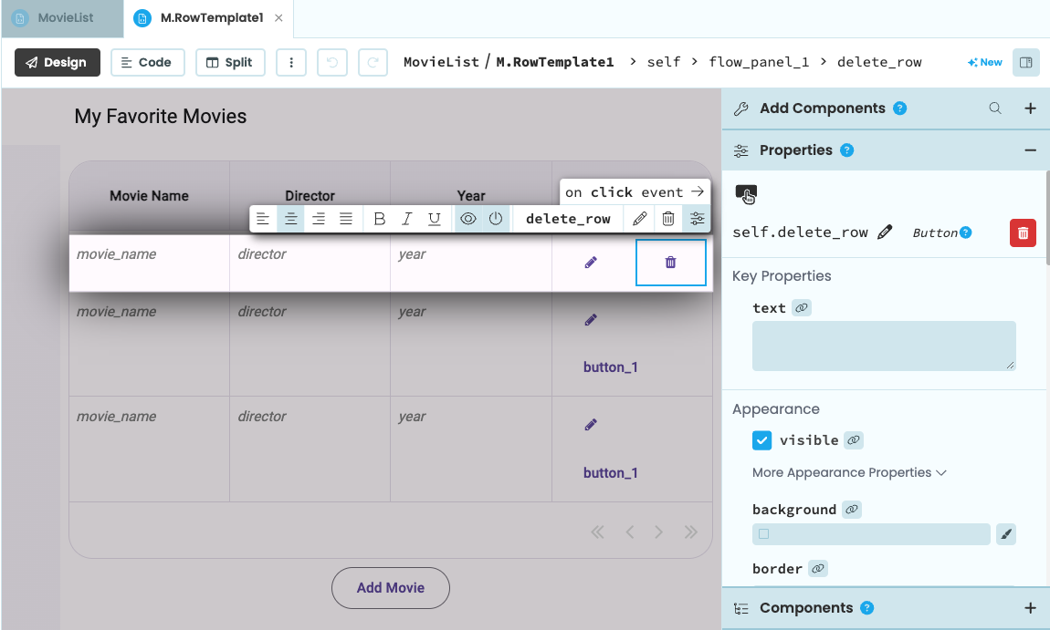Image resolution: width=1050 pixels, height=630 pixels.
Task: Apply underline styling to delete_row
Action: (435, 218)
